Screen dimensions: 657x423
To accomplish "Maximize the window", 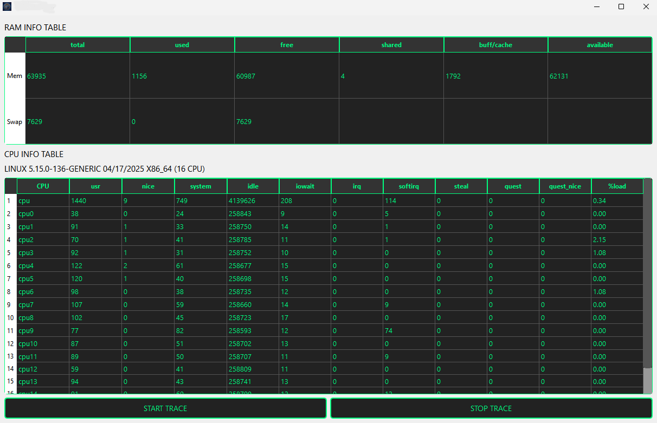I will click(x=621, y=7).
